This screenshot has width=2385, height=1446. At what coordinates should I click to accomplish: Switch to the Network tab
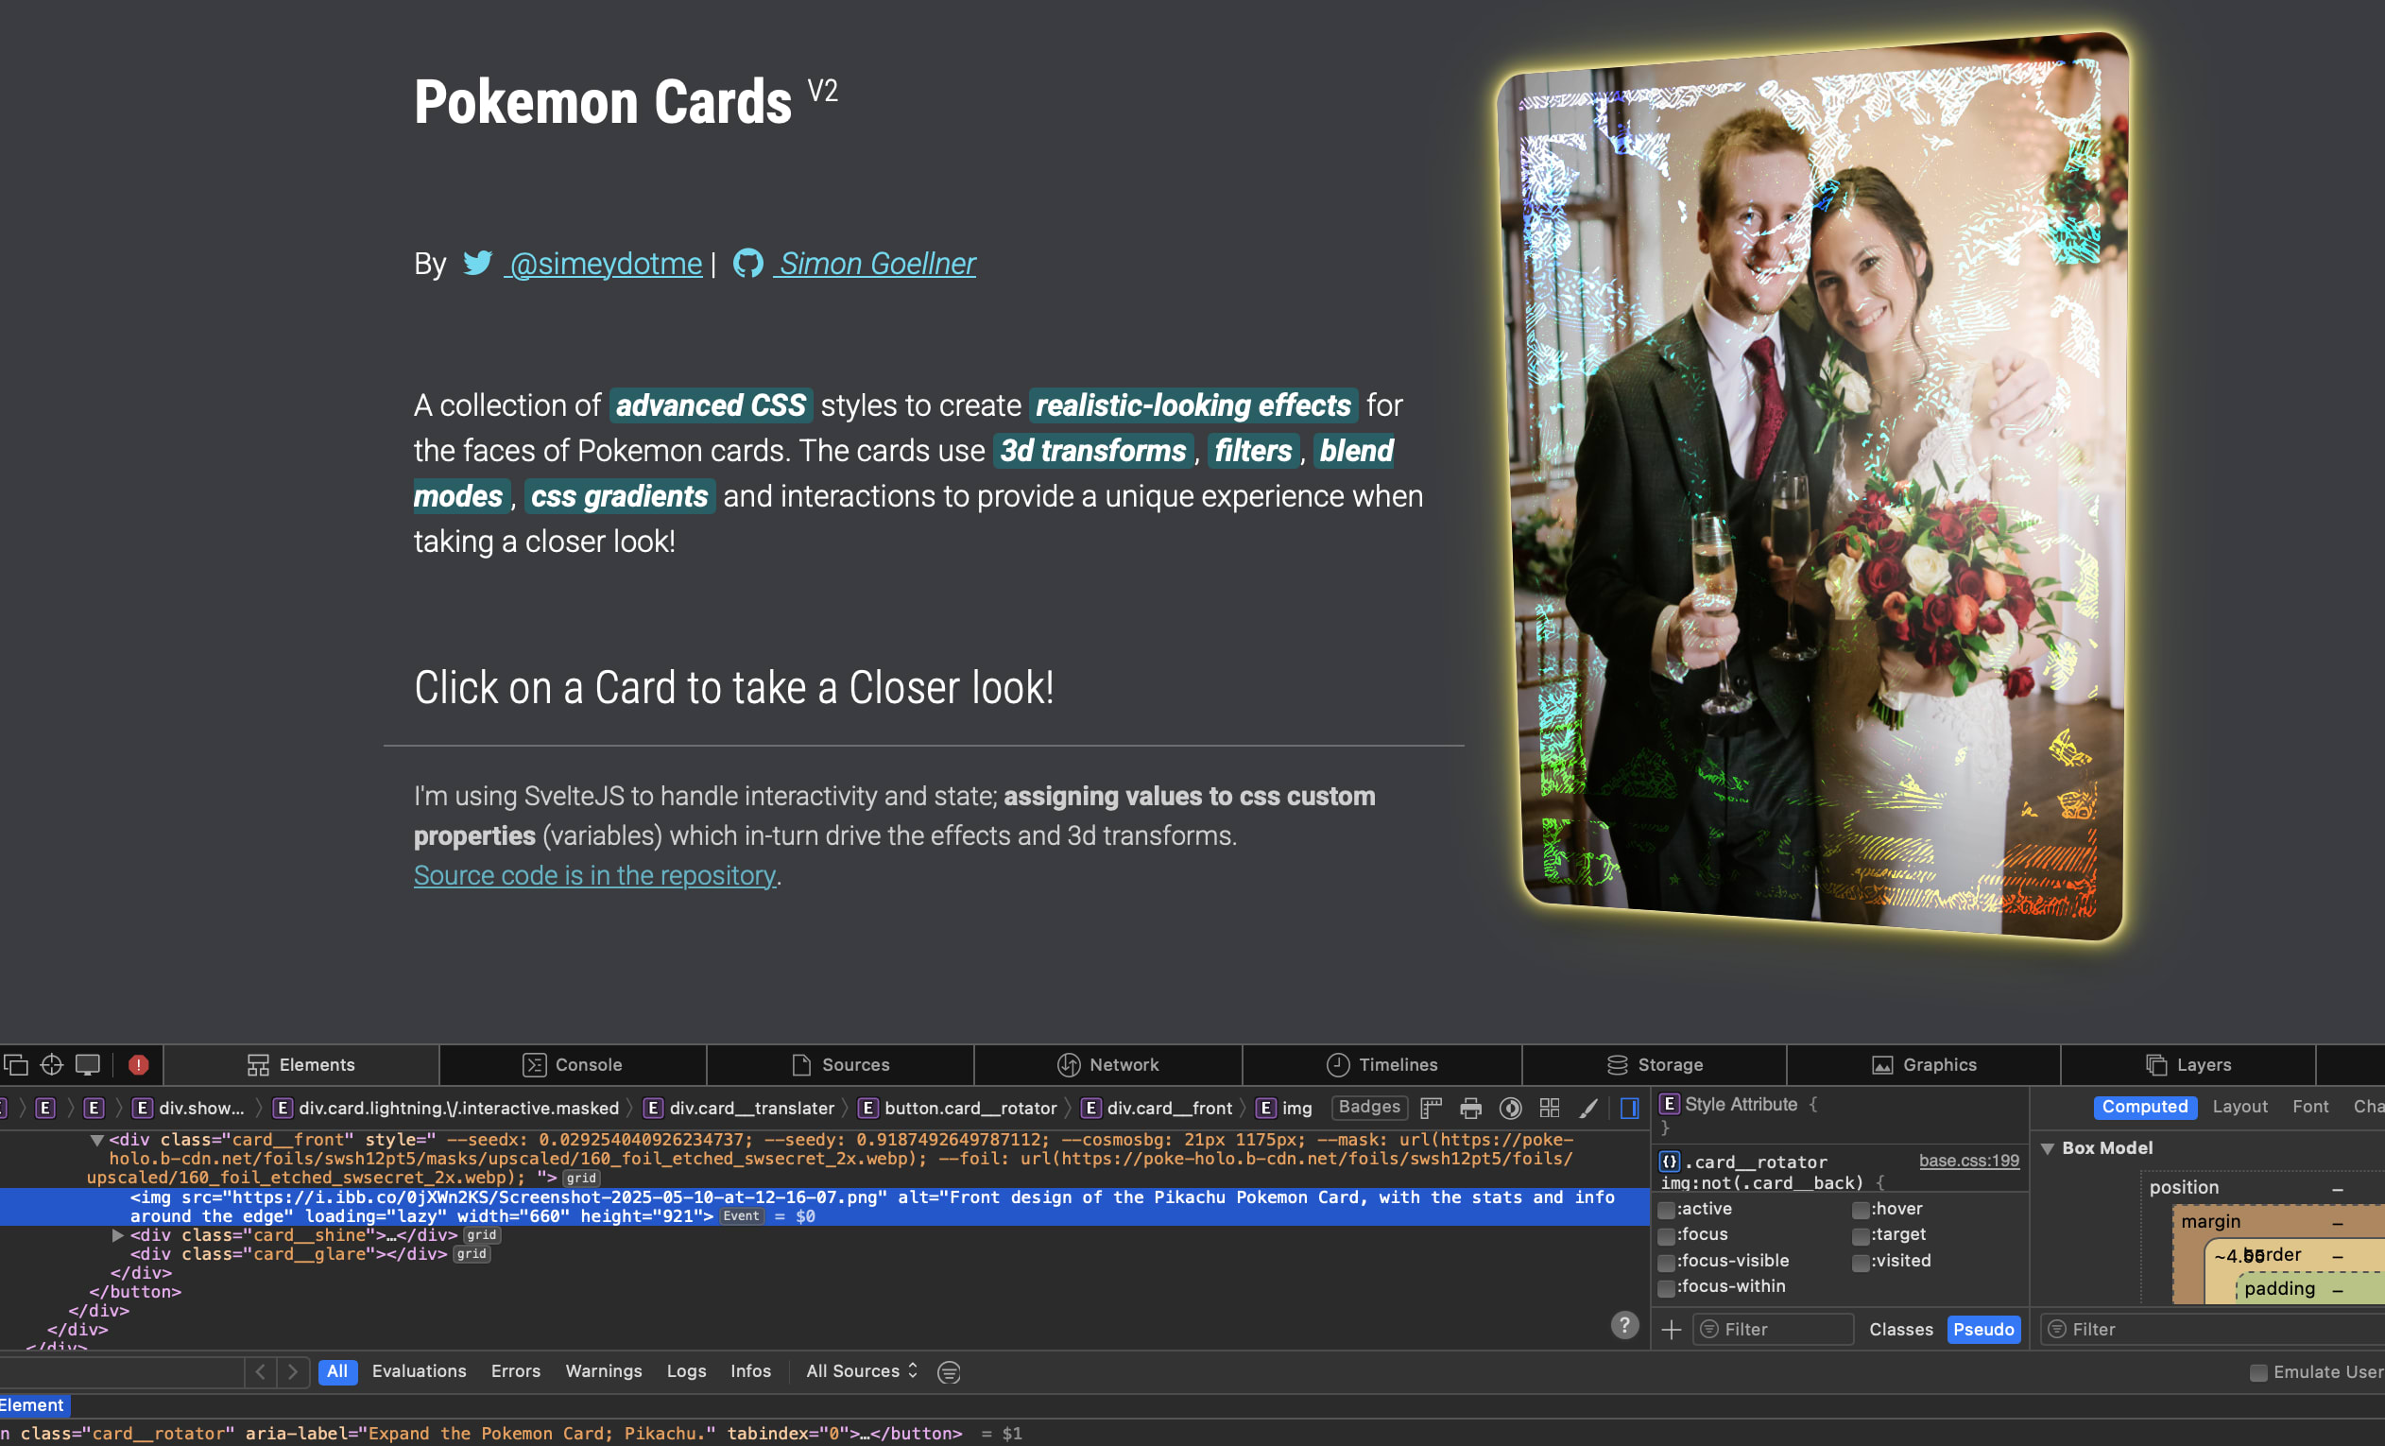coord(1108,1065)
